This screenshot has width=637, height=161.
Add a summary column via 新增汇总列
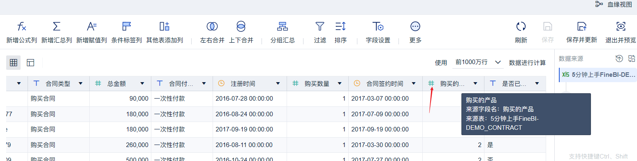coord(57,27)
